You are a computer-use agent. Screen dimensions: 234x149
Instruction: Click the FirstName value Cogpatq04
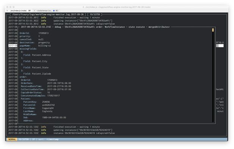click(48, 108)
